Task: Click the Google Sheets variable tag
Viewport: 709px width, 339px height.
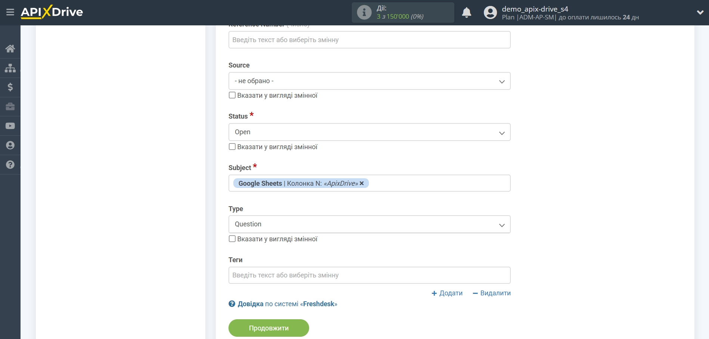Action: pyautogui.click(x=301, y=183)
